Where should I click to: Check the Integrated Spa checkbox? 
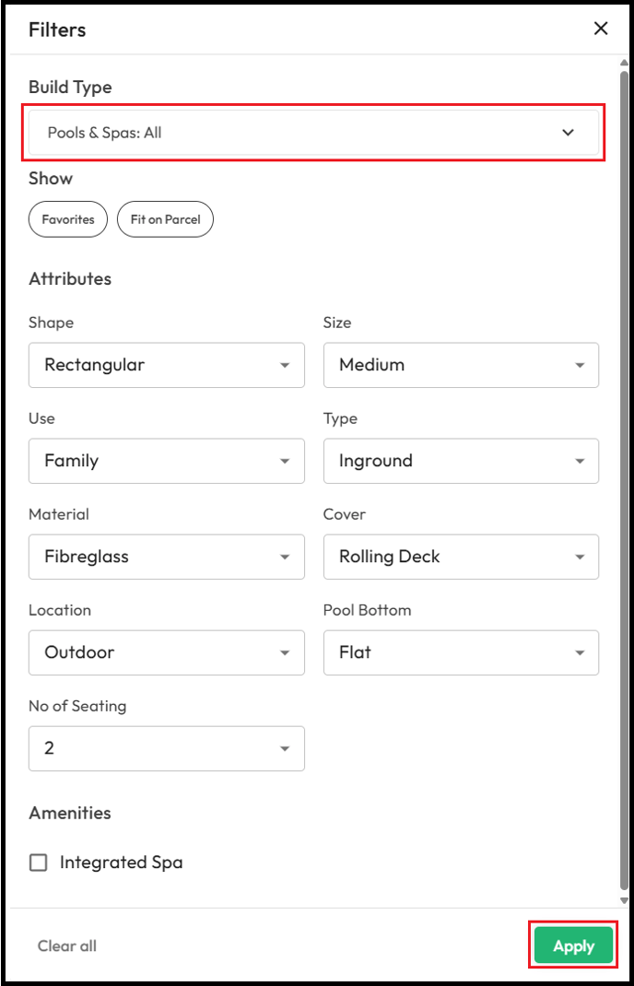(39, 863)
